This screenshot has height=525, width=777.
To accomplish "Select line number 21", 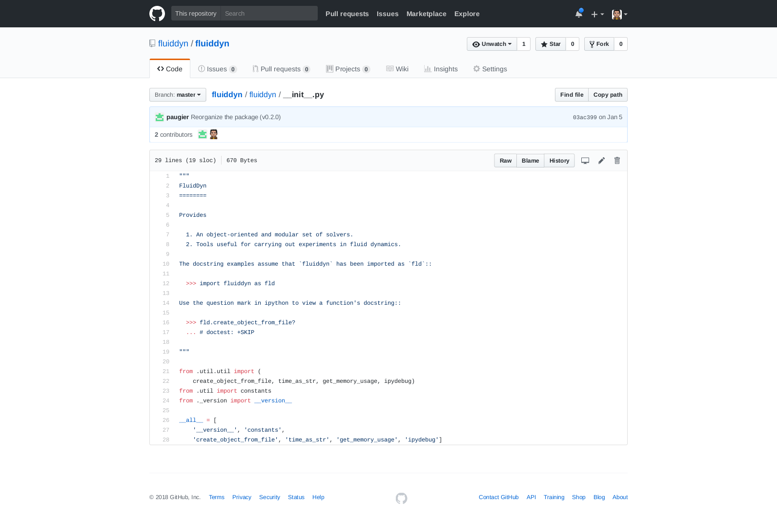I will [166, 371].
